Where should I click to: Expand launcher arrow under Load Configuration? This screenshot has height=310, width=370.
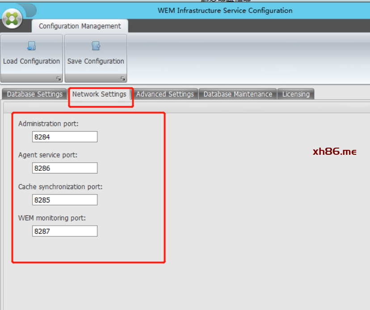point(59,79)
